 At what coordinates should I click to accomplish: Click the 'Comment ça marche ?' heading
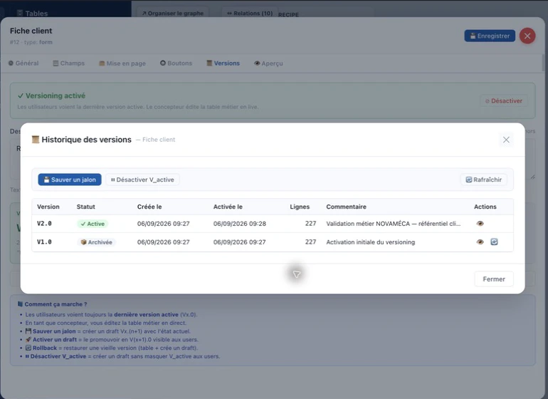[x=56, y=304]
